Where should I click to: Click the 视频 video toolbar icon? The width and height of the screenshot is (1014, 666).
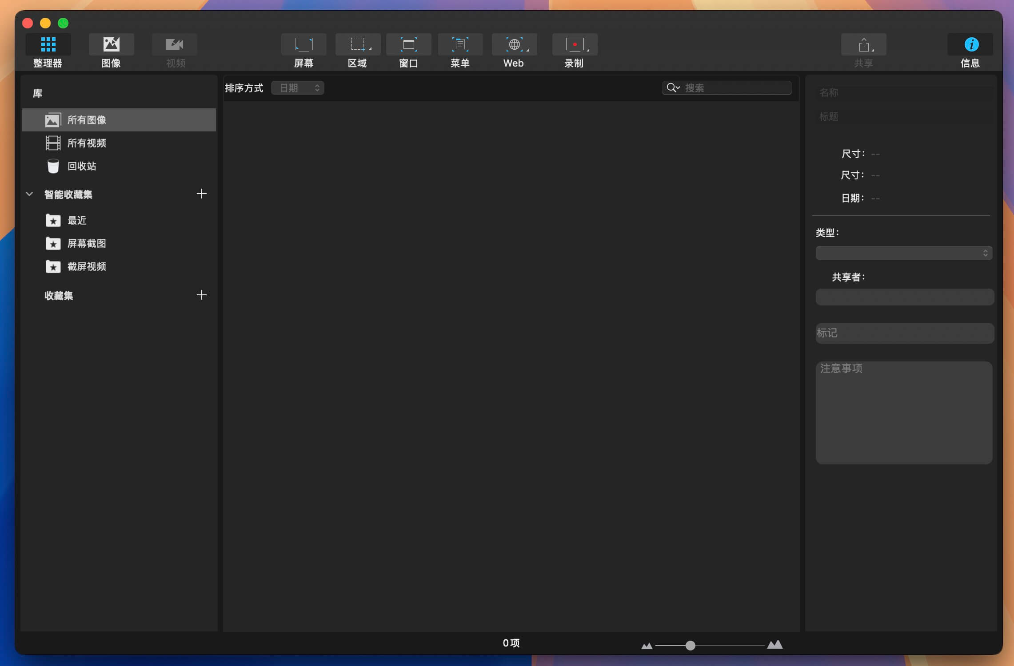pos(175,45)
